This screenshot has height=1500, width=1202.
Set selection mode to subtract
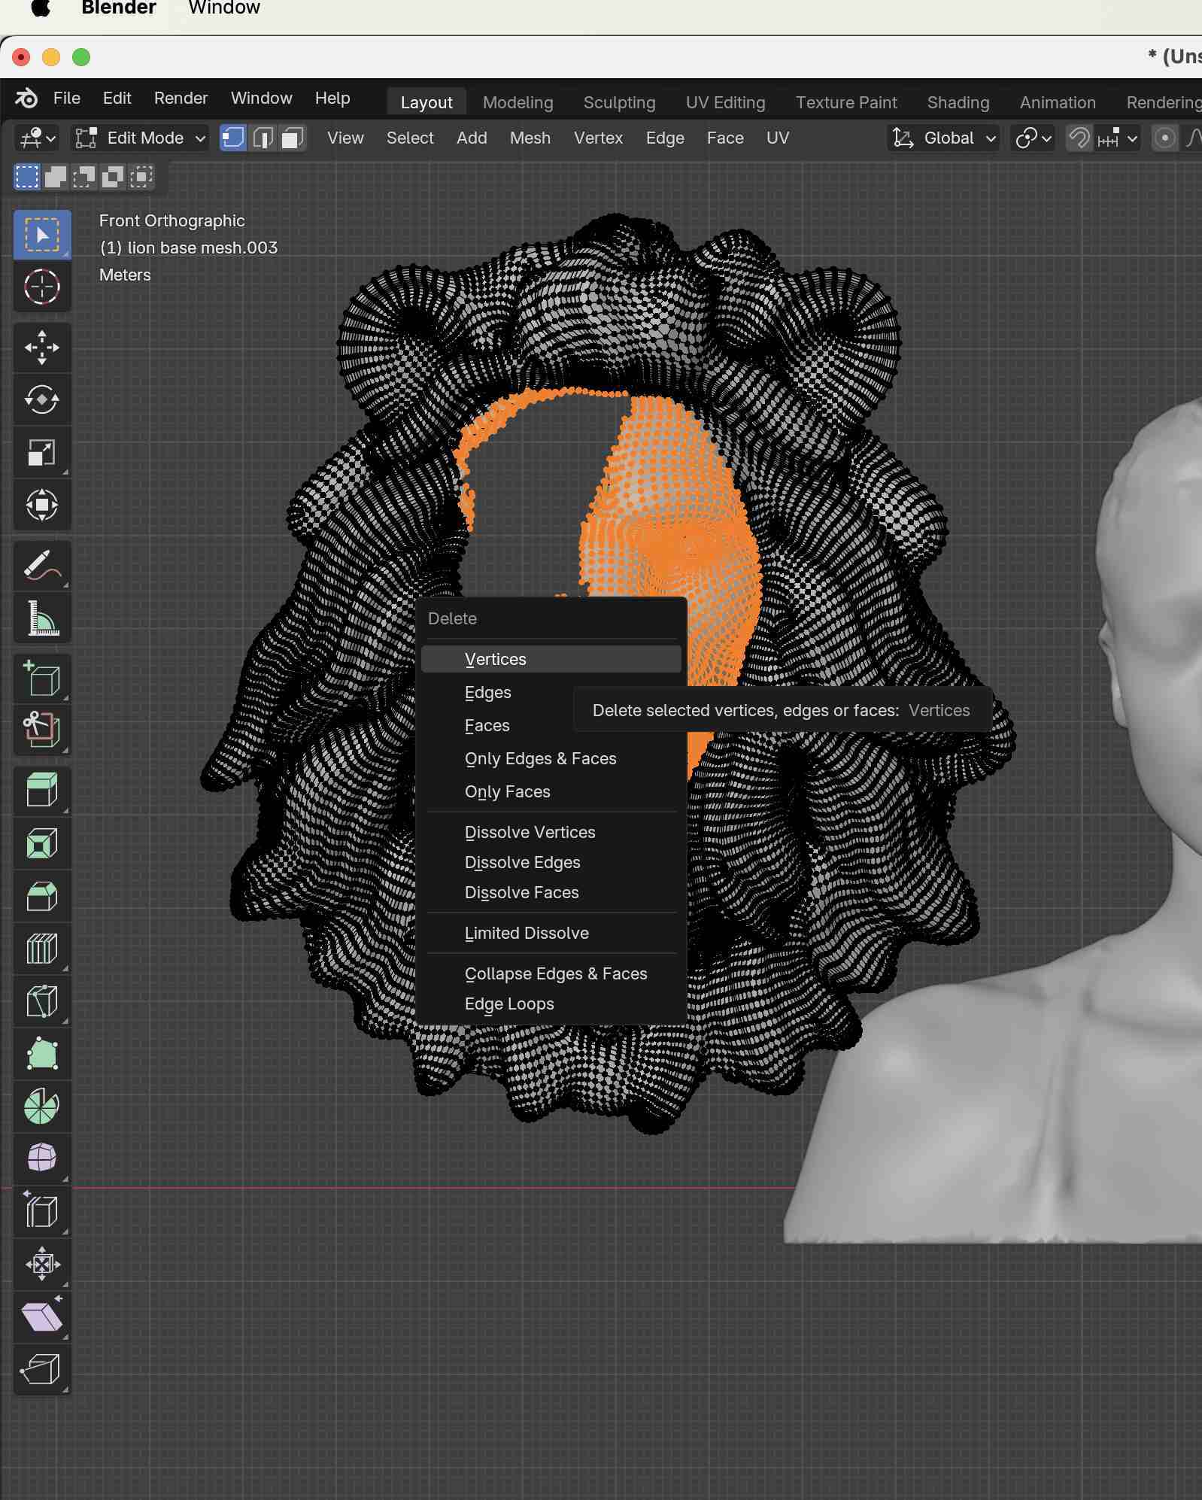coord(83,177)
